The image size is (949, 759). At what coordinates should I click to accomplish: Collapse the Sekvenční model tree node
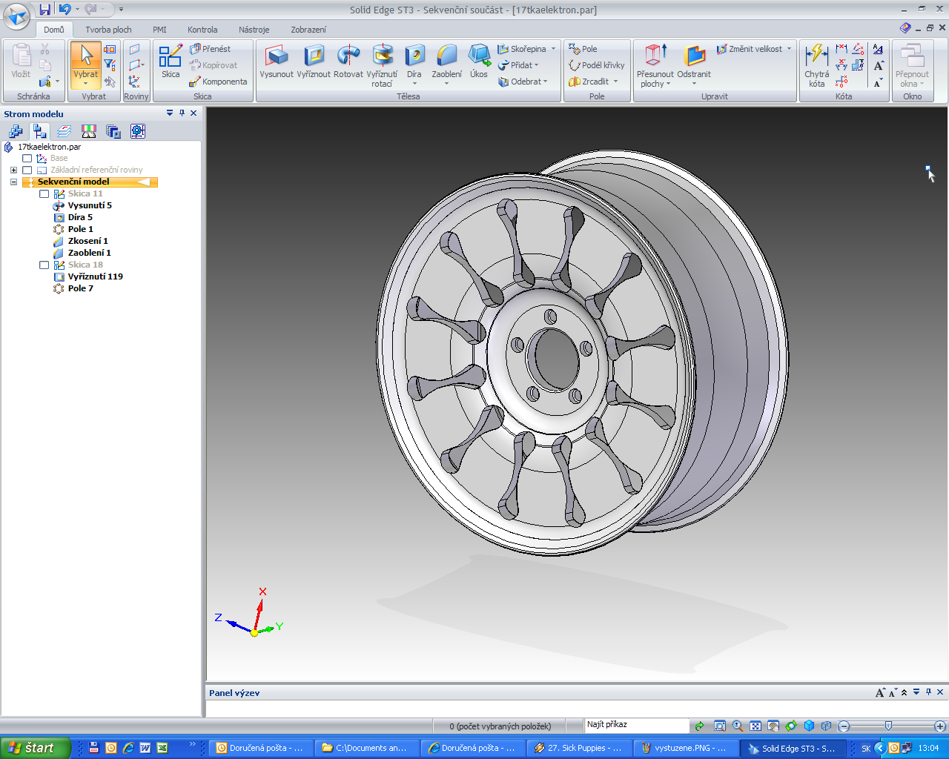[13, 182]
